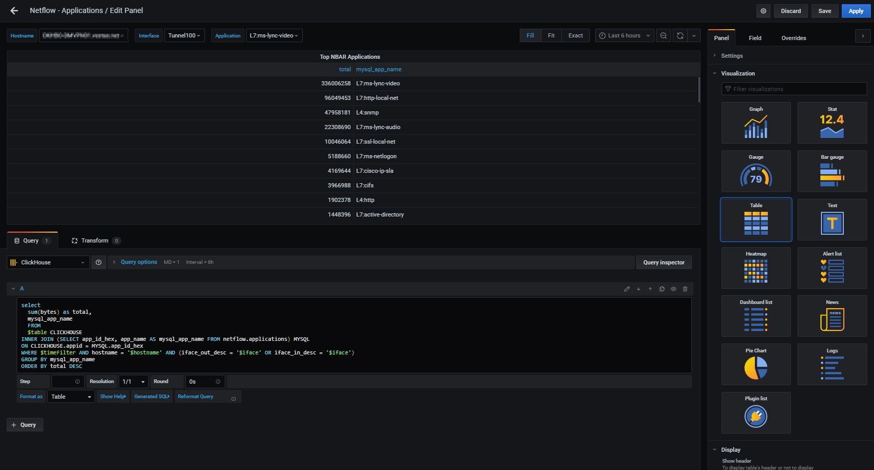Open the Query inspector
This screenshot has width=874, height=470.
664,262
